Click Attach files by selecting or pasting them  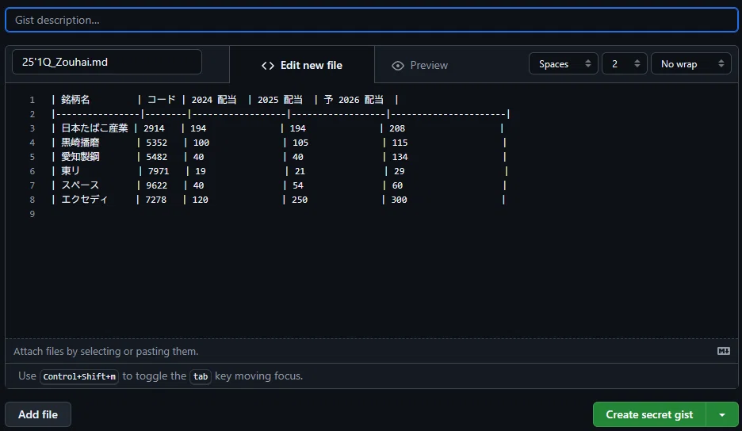tap(106, 352)
